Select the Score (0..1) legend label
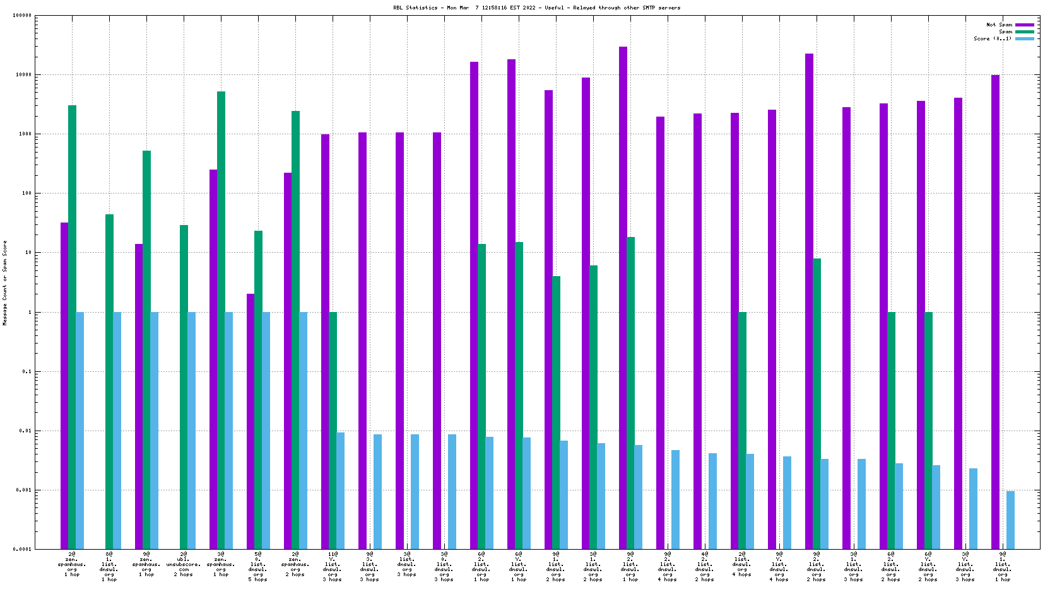 [992, 38]
